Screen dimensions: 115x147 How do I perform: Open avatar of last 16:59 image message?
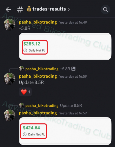point(9,115)
